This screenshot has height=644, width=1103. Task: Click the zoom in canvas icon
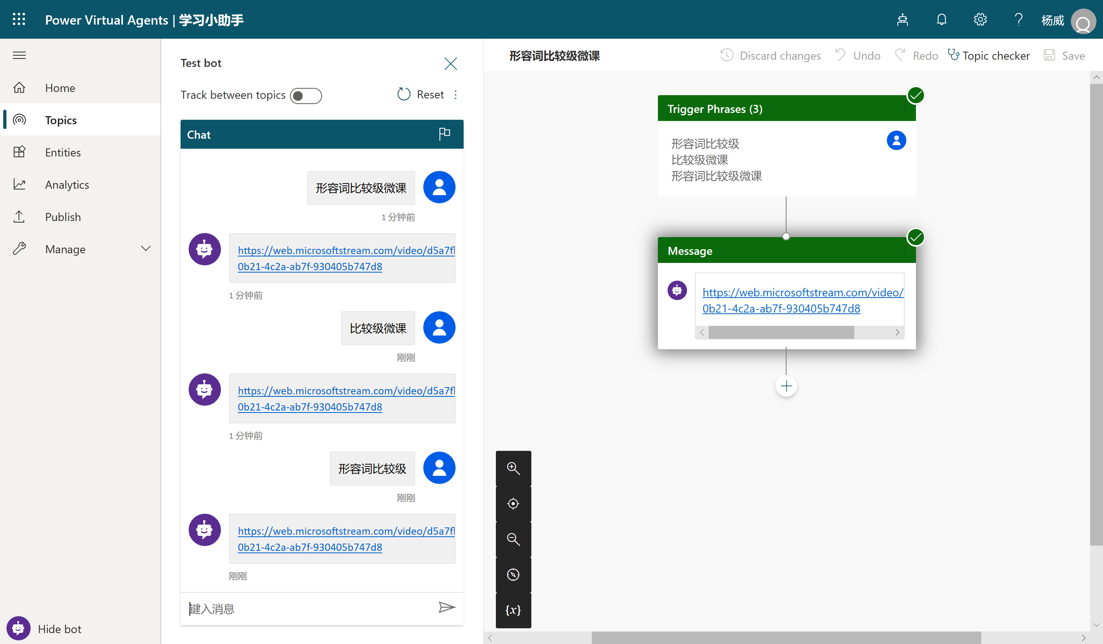click(x=513, y=469)
